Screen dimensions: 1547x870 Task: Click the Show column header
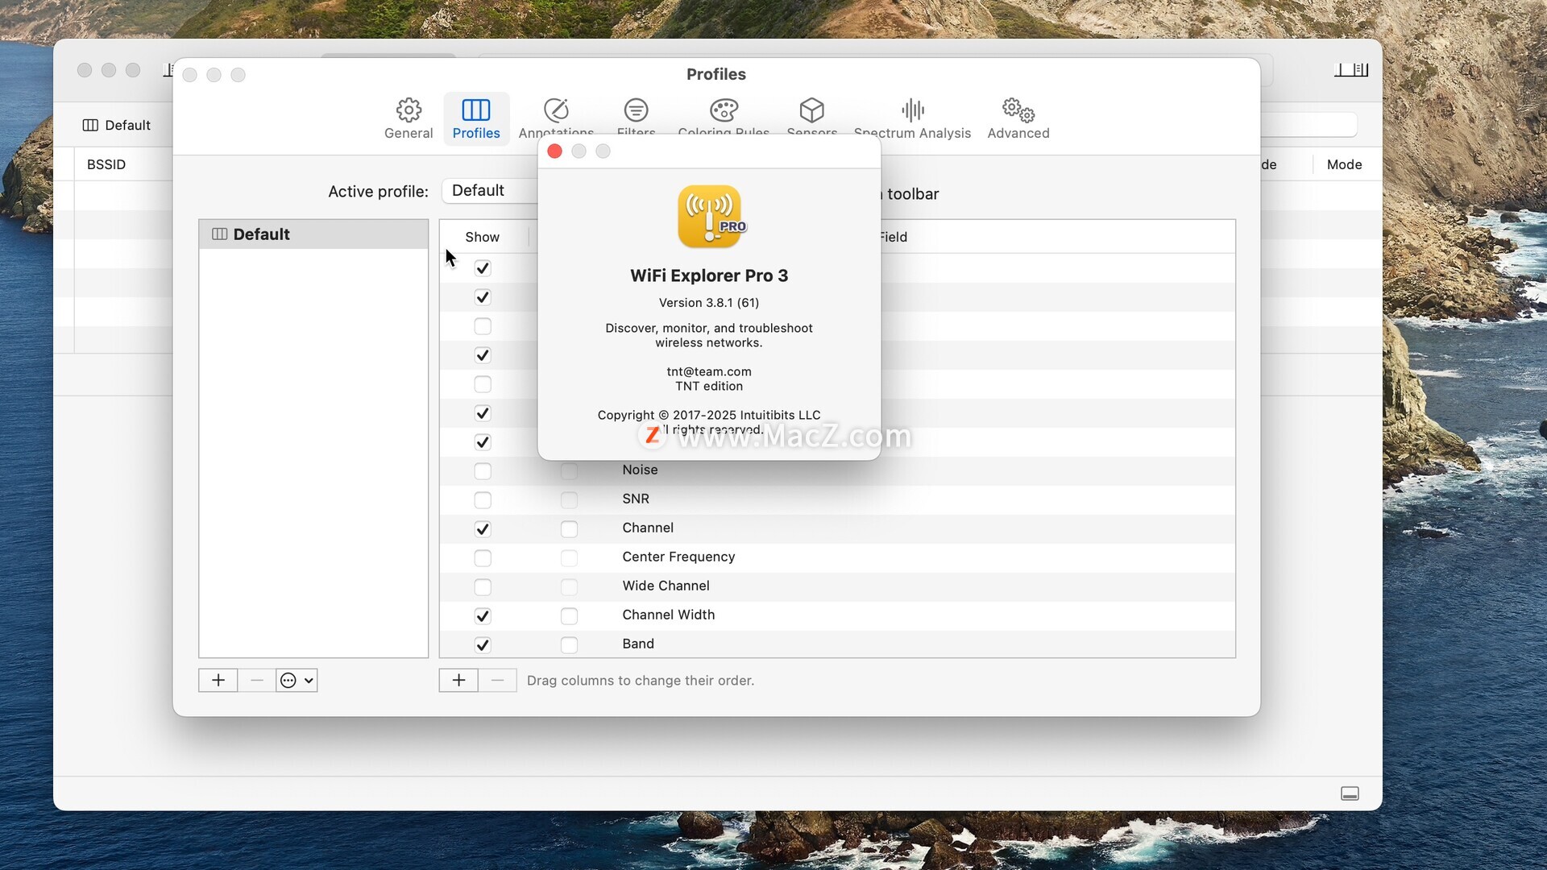coord(482,237)
